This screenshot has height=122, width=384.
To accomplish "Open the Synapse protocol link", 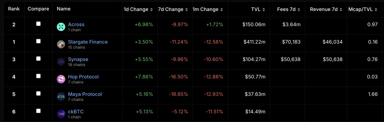I will 78,59.
